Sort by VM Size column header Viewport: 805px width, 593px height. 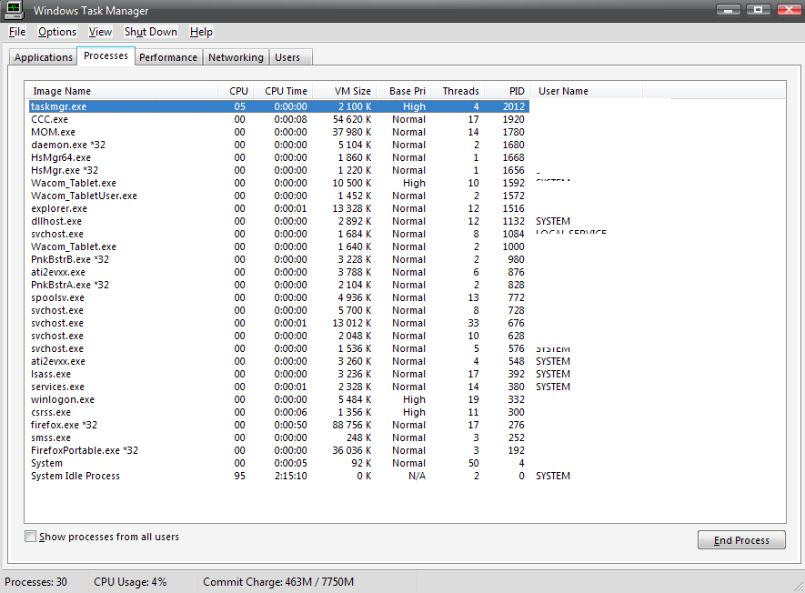(344, 91)
